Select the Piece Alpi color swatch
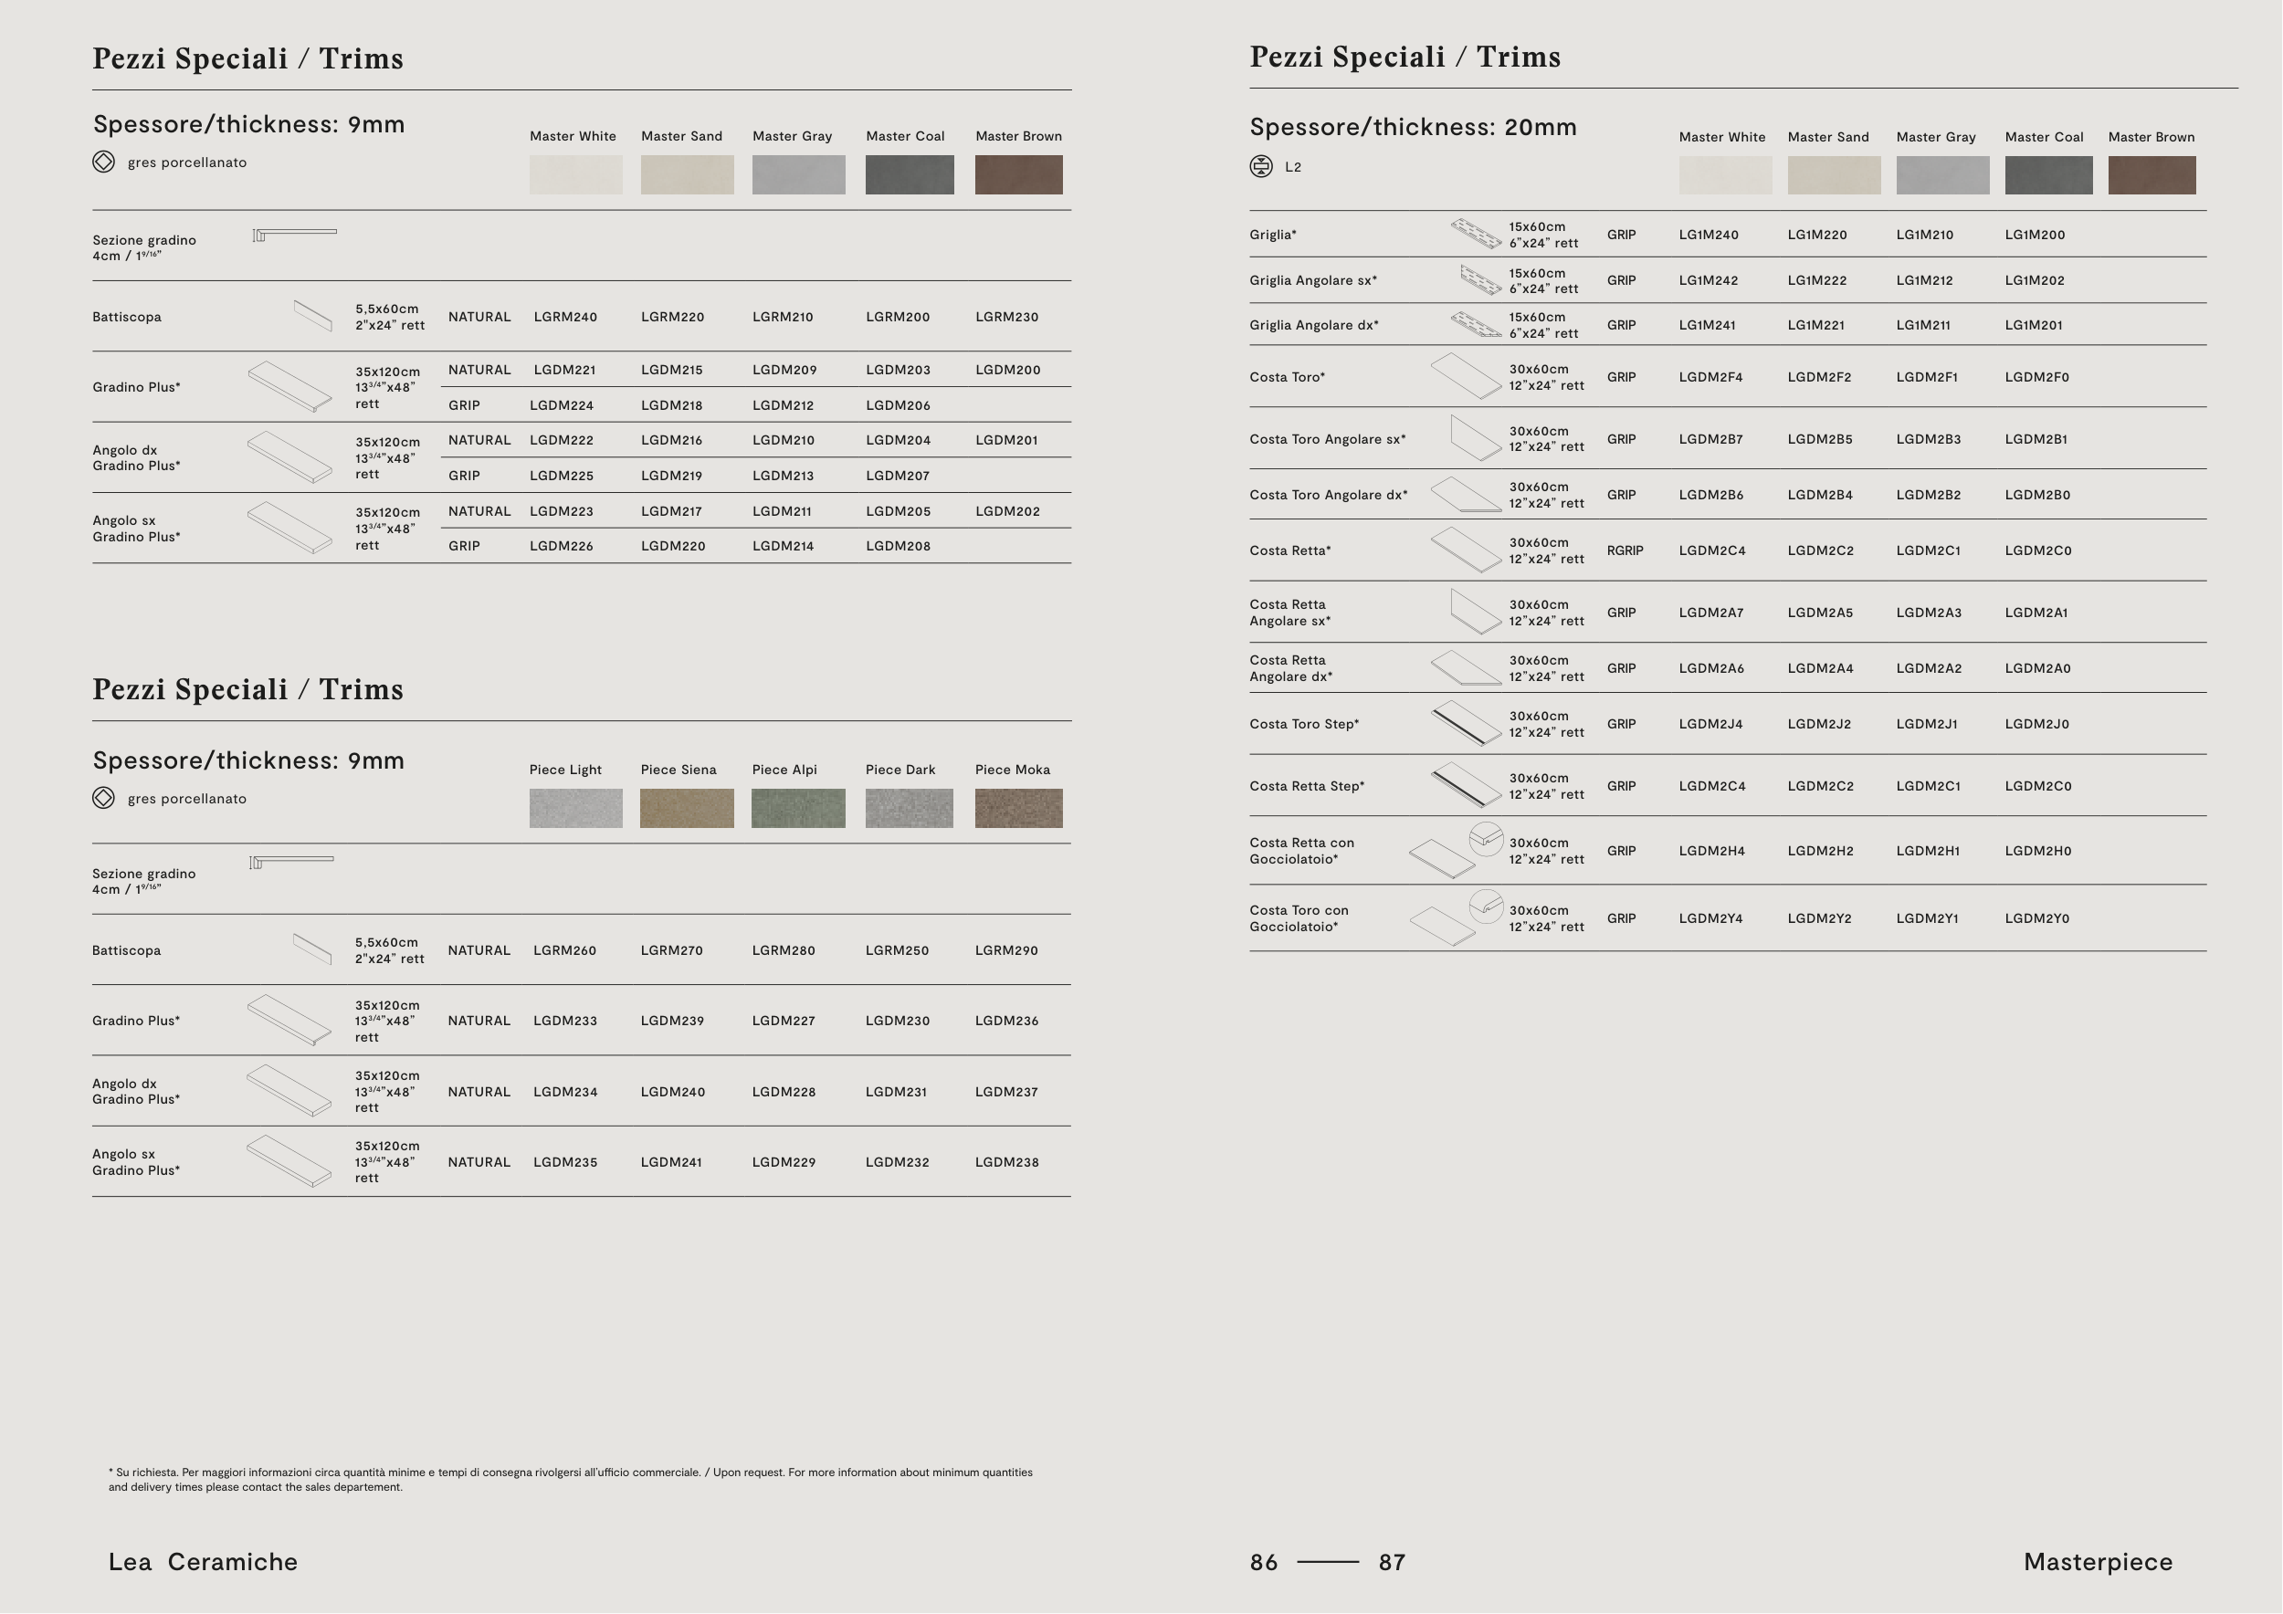This screenshot has width=2283, height=1614. click(x=797, y=808)
